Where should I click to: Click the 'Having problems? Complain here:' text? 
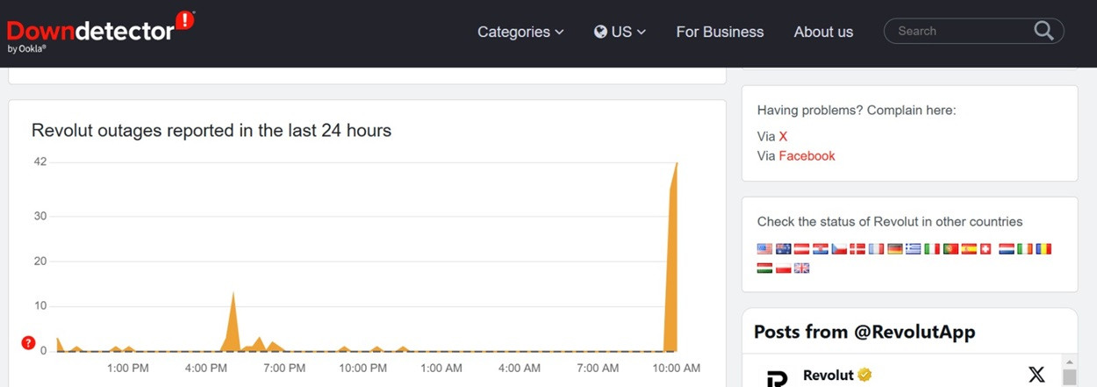(x=857, y=111)
